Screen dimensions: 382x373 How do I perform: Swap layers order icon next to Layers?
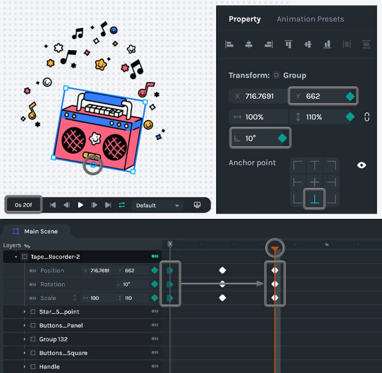[x=27, y=246]
